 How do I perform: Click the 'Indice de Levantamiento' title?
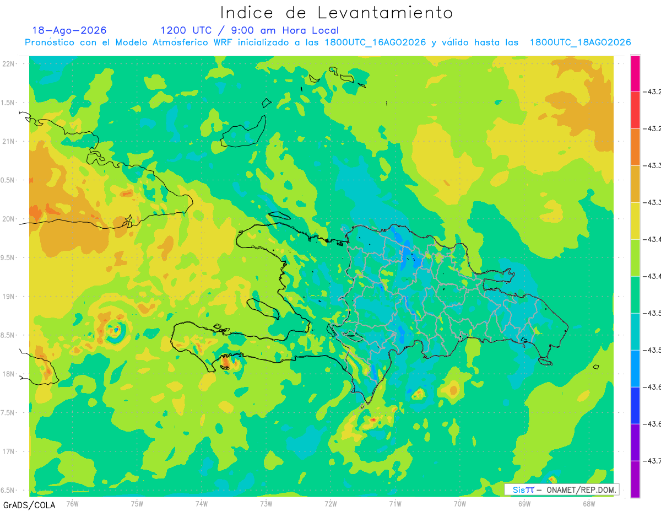[x=337, y=13]
